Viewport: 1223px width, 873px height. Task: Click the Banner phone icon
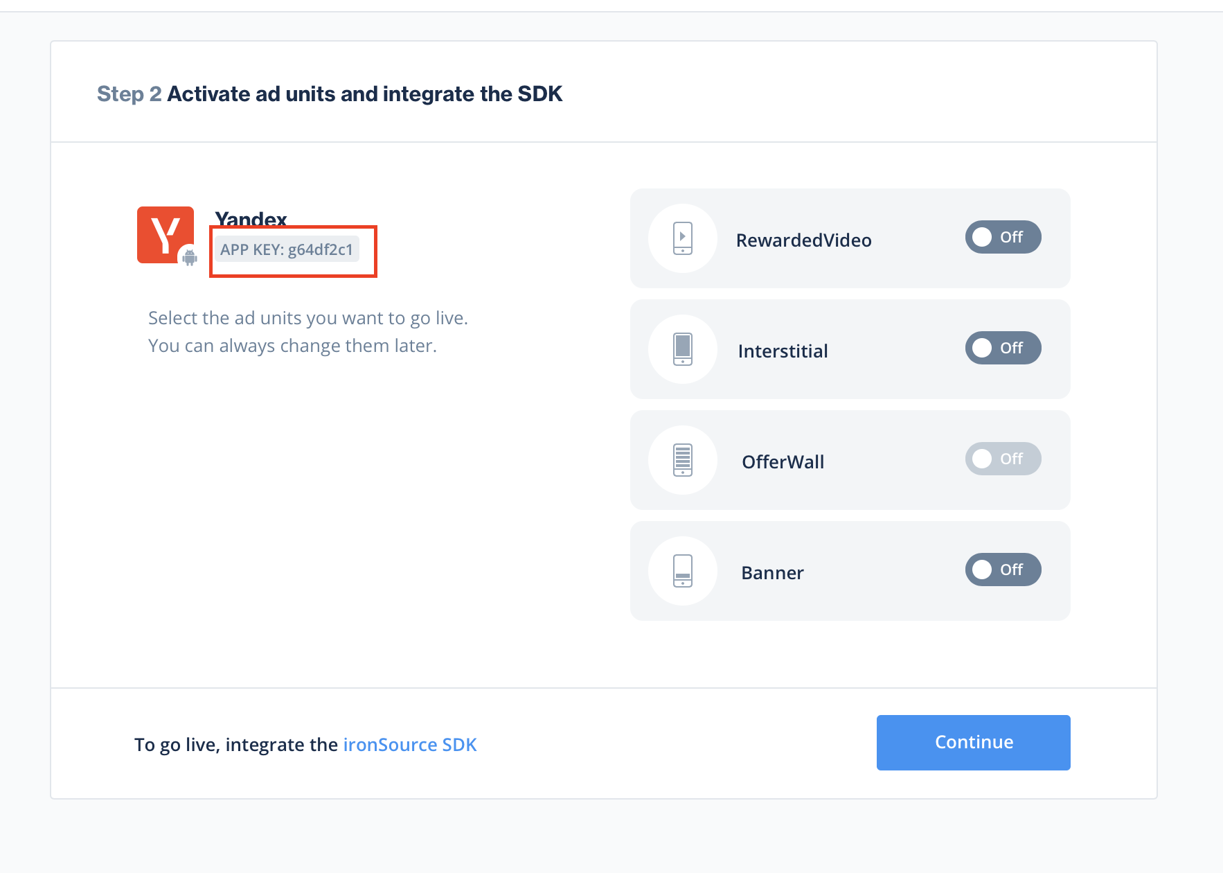682,570
